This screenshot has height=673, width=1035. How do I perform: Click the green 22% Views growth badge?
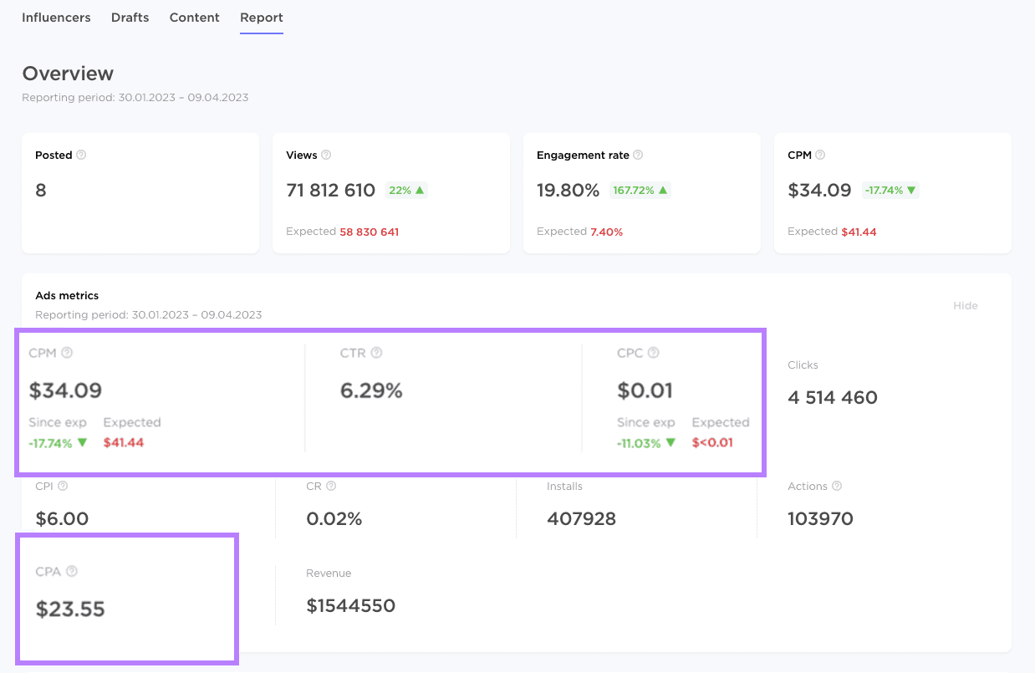click(405, 190)
